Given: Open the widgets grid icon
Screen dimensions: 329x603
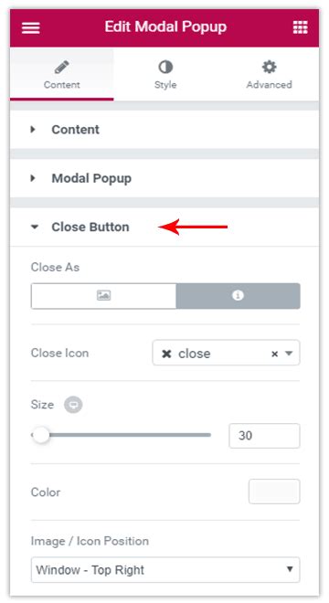Looking at the screenshot, I should (x=300, y=27).
